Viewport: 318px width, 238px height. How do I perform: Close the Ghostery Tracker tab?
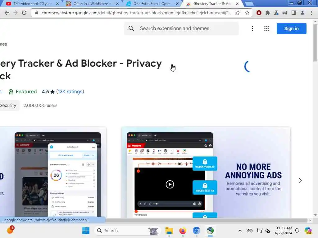tap(237, 4)
